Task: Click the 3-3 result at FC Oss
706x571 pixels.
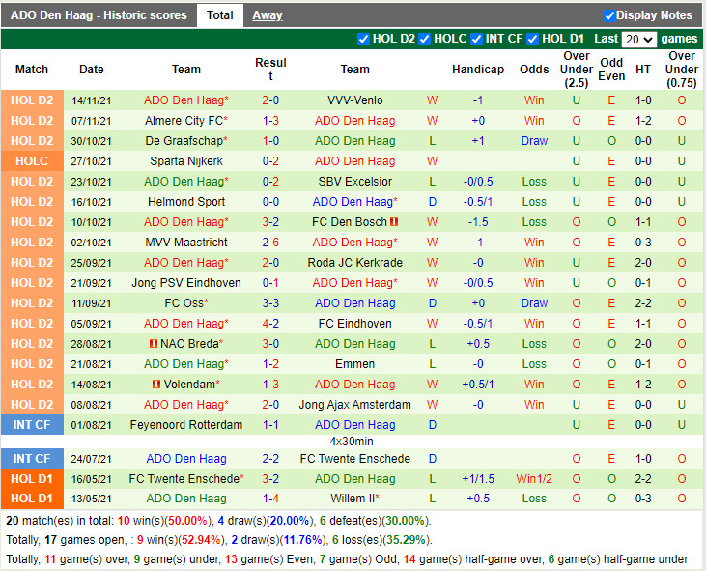Action: pyautogui.click(x=270, y=303)
